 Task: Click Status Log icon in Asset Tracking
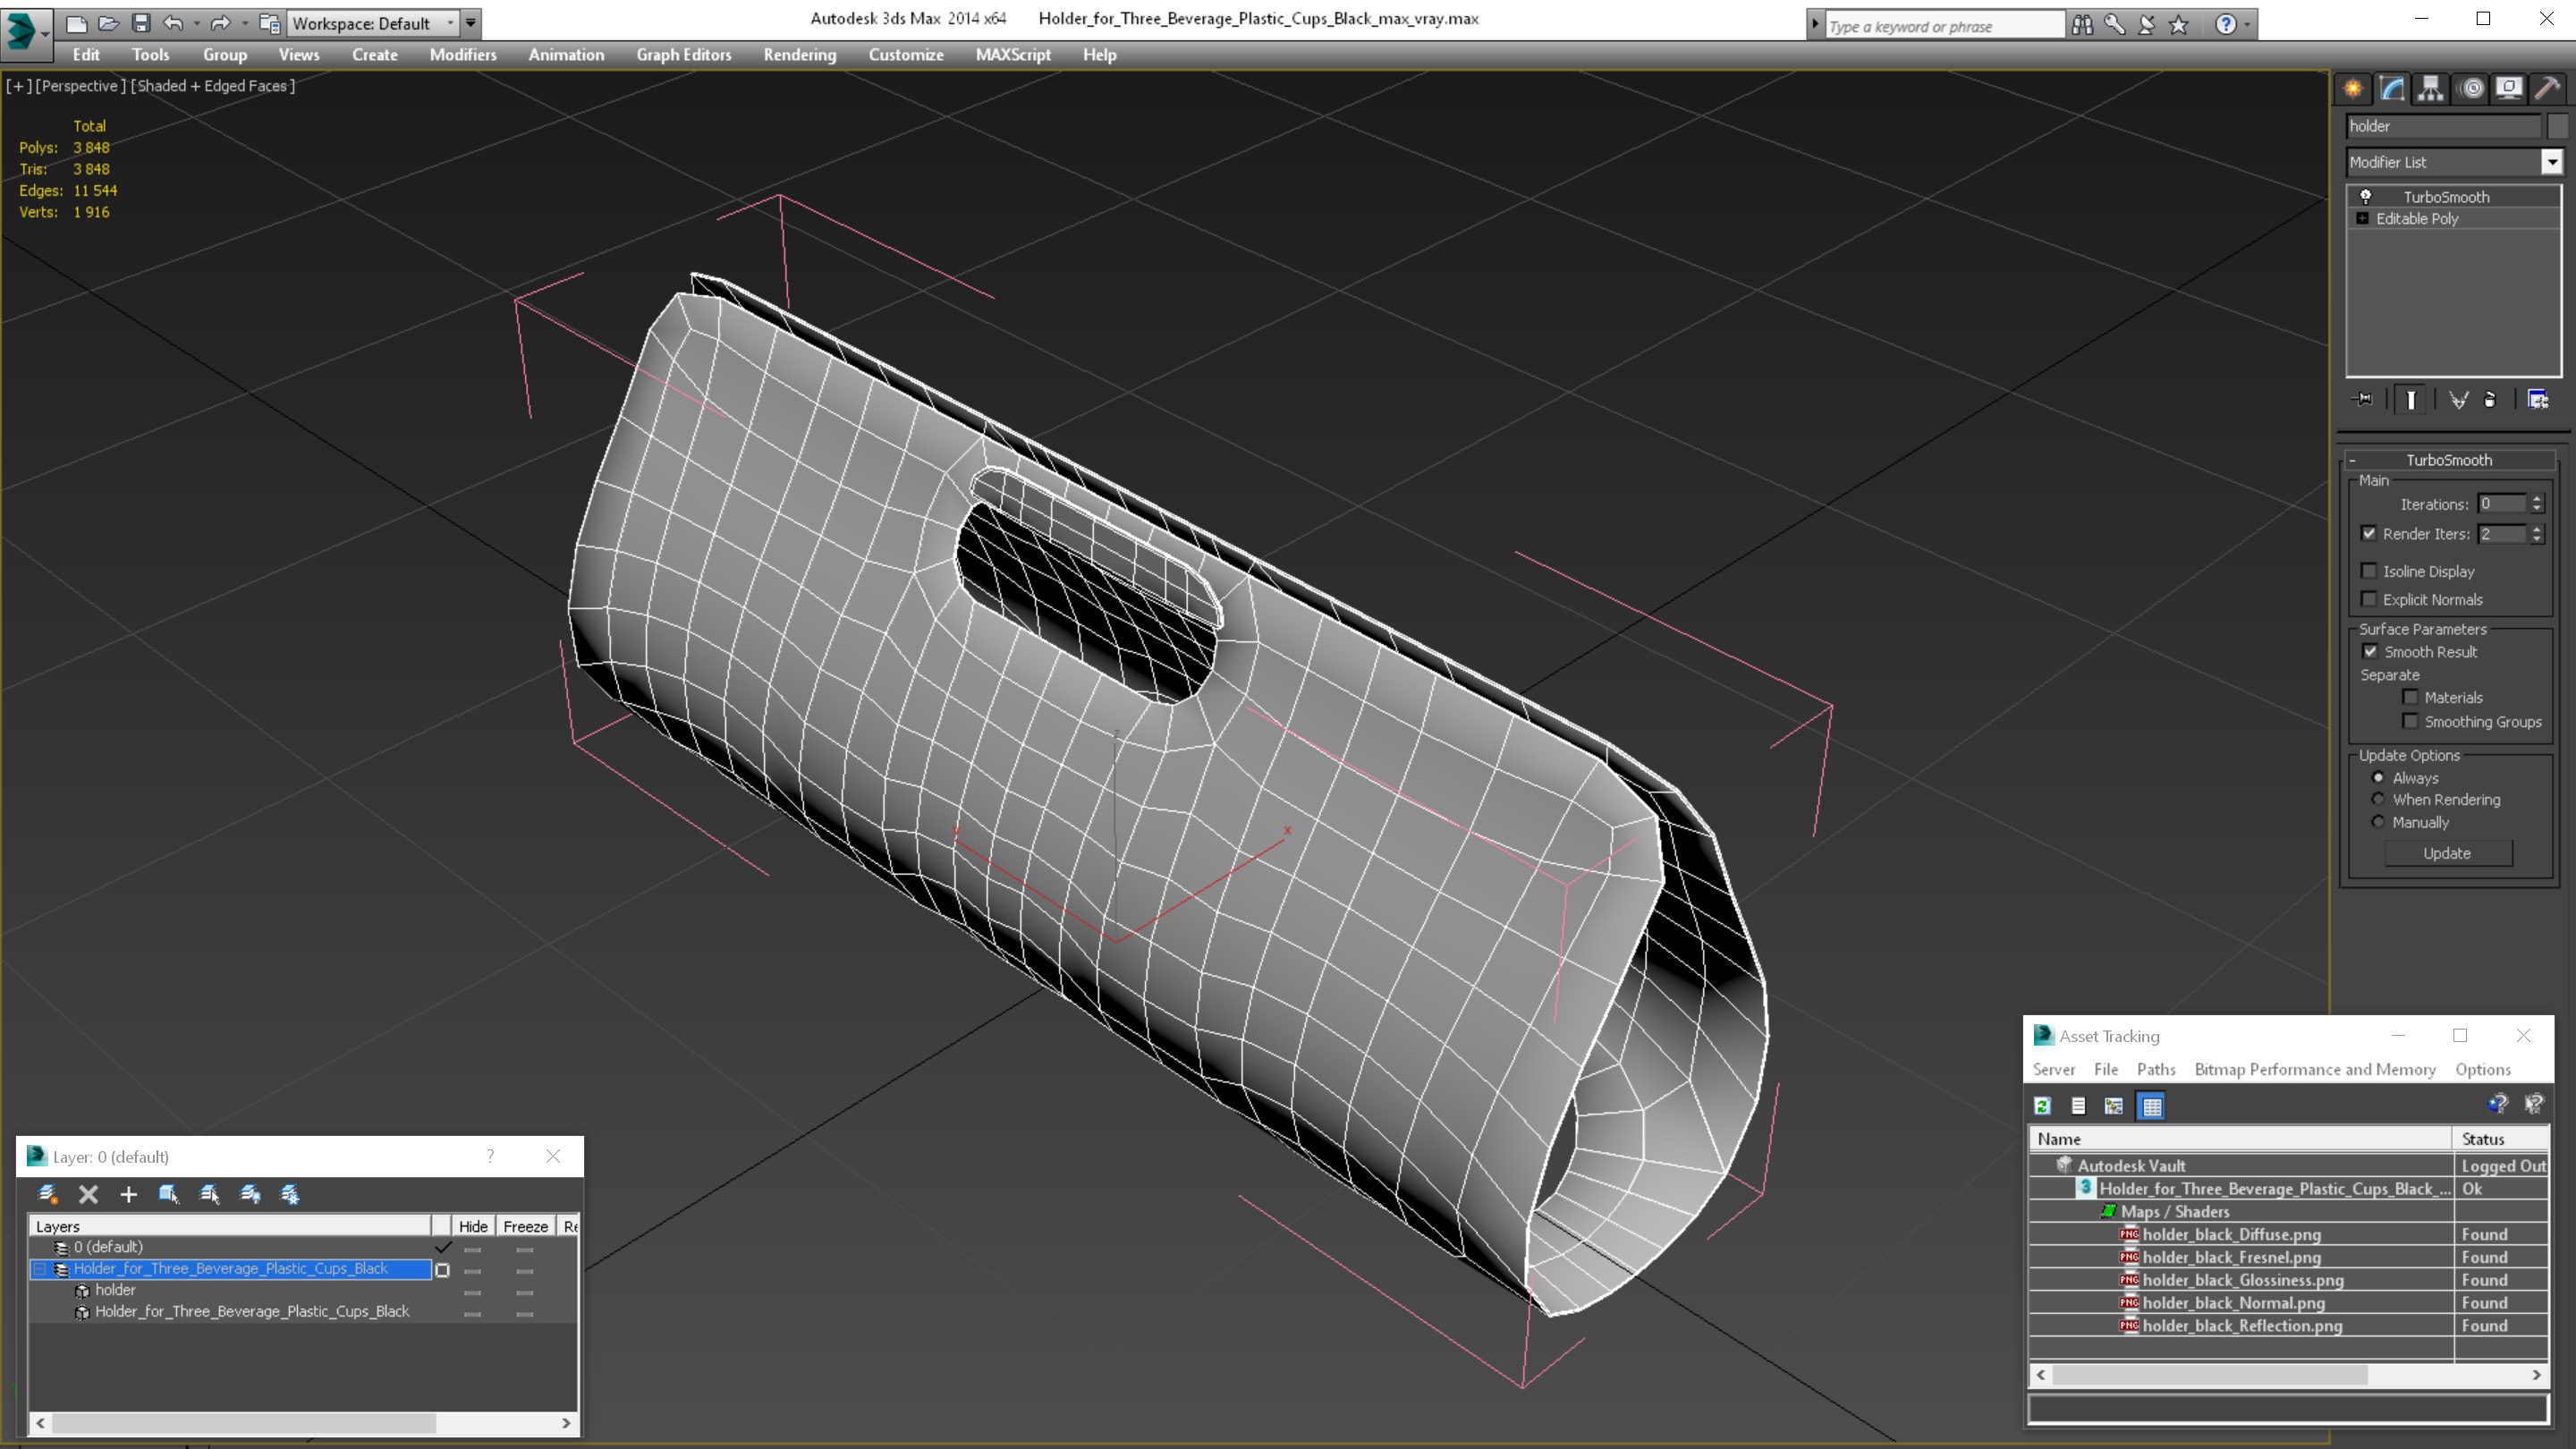click(2078, 1106)
